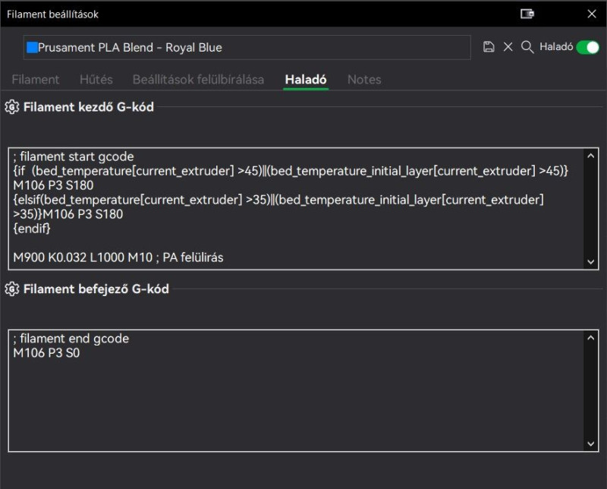Click the save preset floppy disk icon
The height and width of the screenshot is (489, 607).
(x=489, y=47)
